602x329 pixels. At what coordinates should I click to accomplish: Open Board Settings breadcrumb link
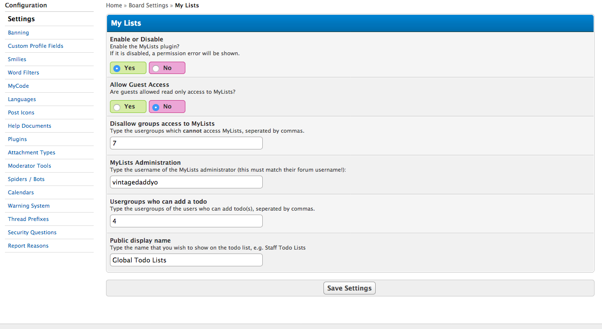(x=148, y=5)
